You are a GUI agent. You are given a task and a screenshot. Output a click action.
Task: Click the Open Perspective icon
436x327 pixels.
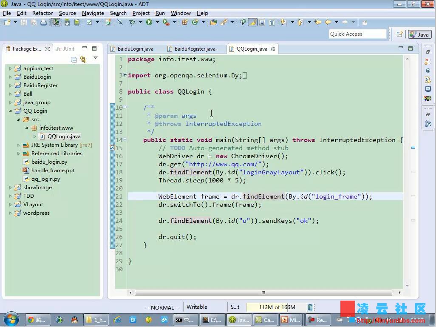[x=399, y=34]
